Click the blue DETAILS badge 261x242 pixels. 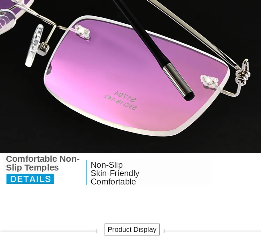click(30, 179)
